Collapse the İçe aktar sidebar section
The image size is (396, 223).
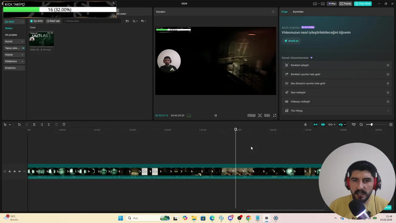click(x=14, y=22)
